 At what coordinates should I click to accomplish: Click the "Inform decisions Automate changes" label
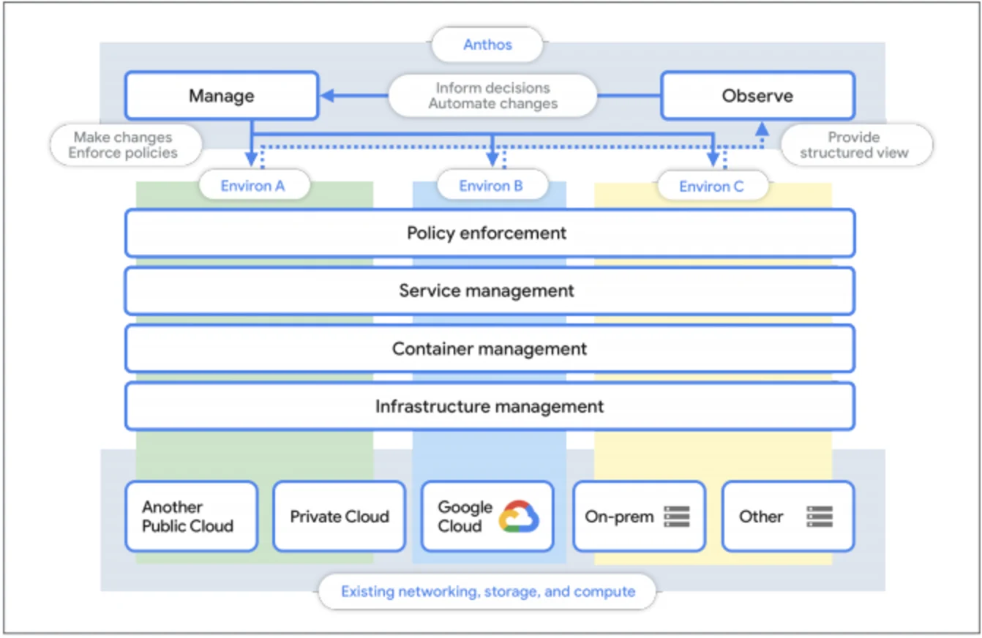point(492,95)
